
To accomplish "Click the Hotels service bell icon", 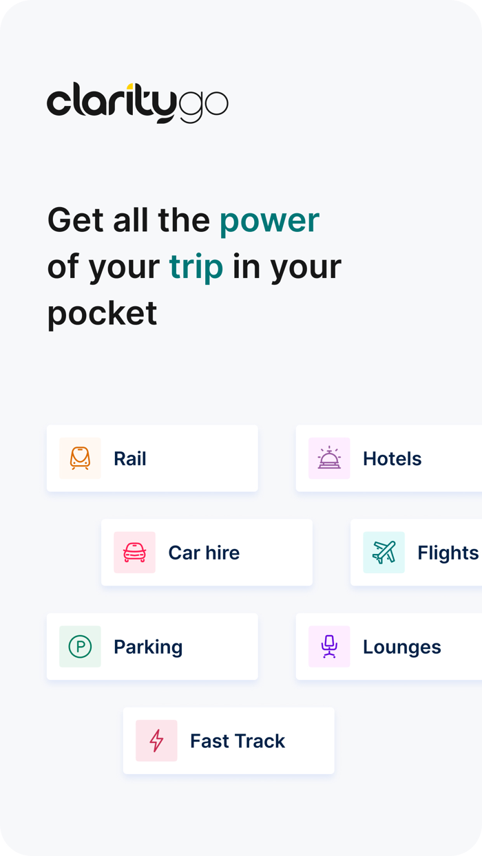I will coord(329,458).
